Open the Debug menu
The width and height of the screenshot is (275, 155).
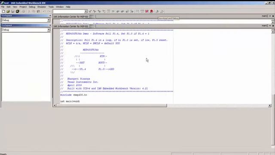pyautogui.click(x=32, y=7)
